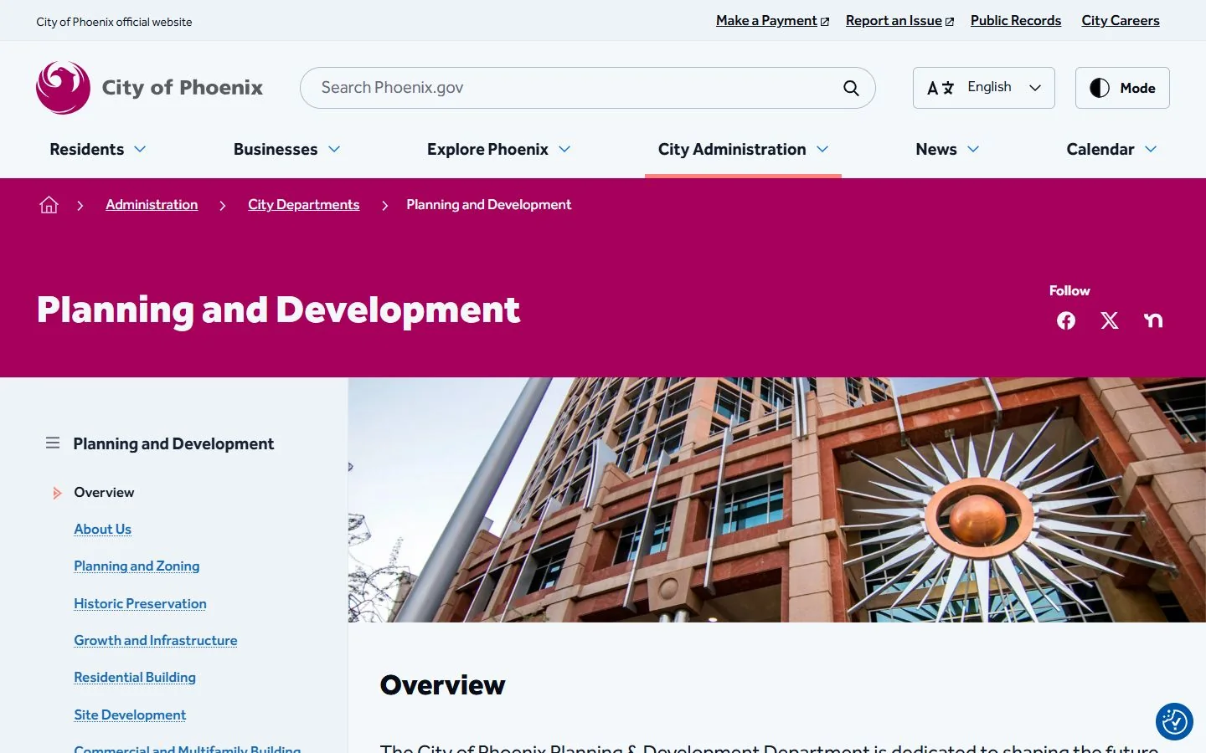Viewport: 1206px width, 753px height.
Task: Open Growth and Infrastructure sidebar item
Action: (156, 640)
